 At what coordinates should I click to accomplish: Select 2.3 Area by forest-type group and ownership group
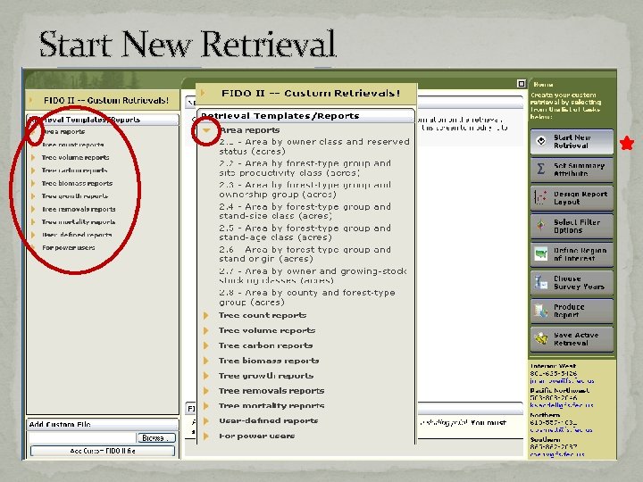[x=305, y=190]
